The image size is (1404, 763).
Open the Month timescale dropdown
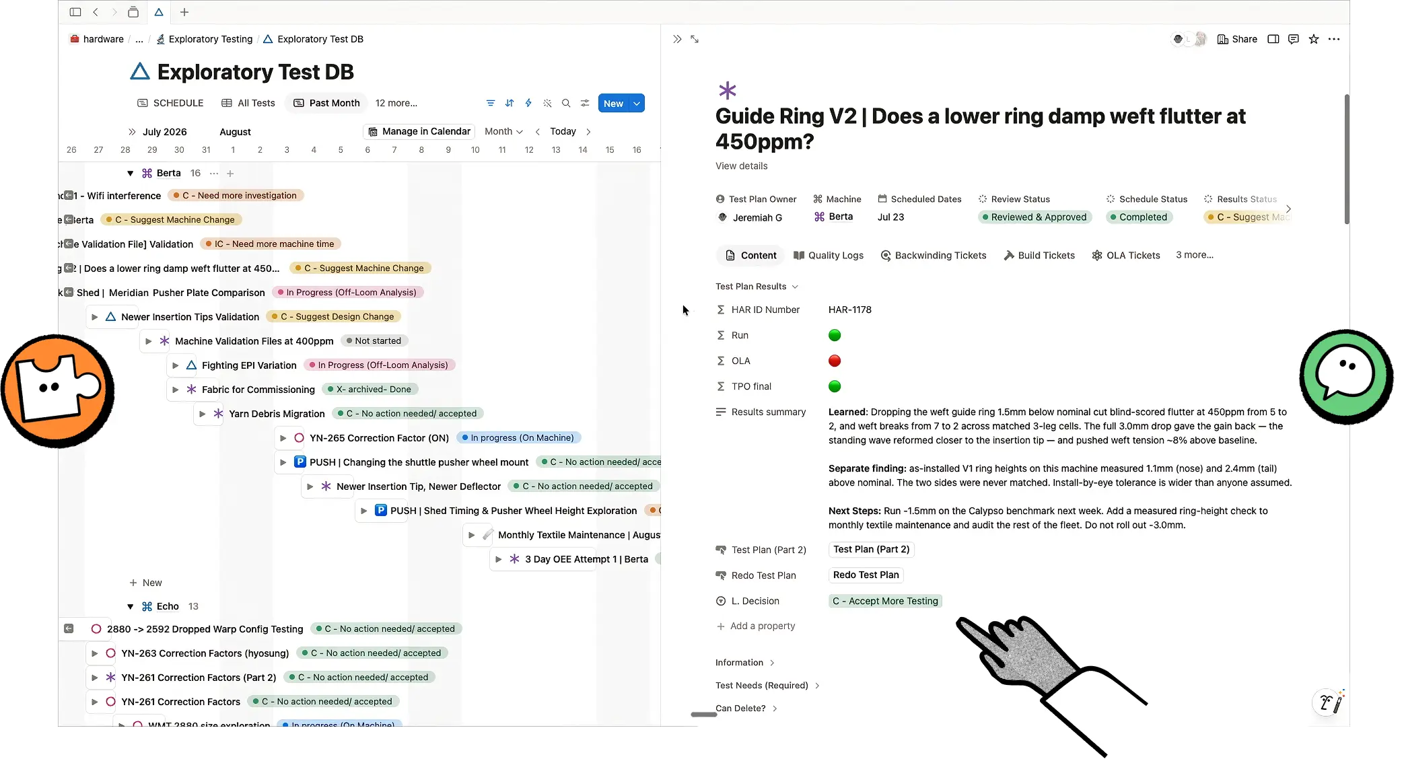point(503,131)
